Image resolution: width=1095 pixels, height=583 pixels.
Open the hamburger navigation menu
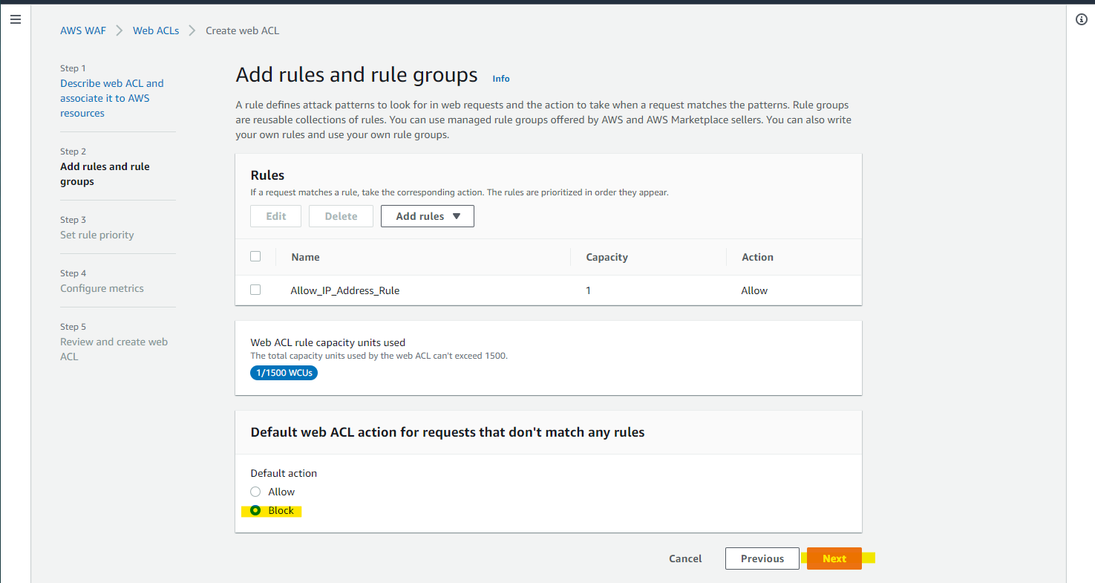pyautogui.click(x=16, y=20)
